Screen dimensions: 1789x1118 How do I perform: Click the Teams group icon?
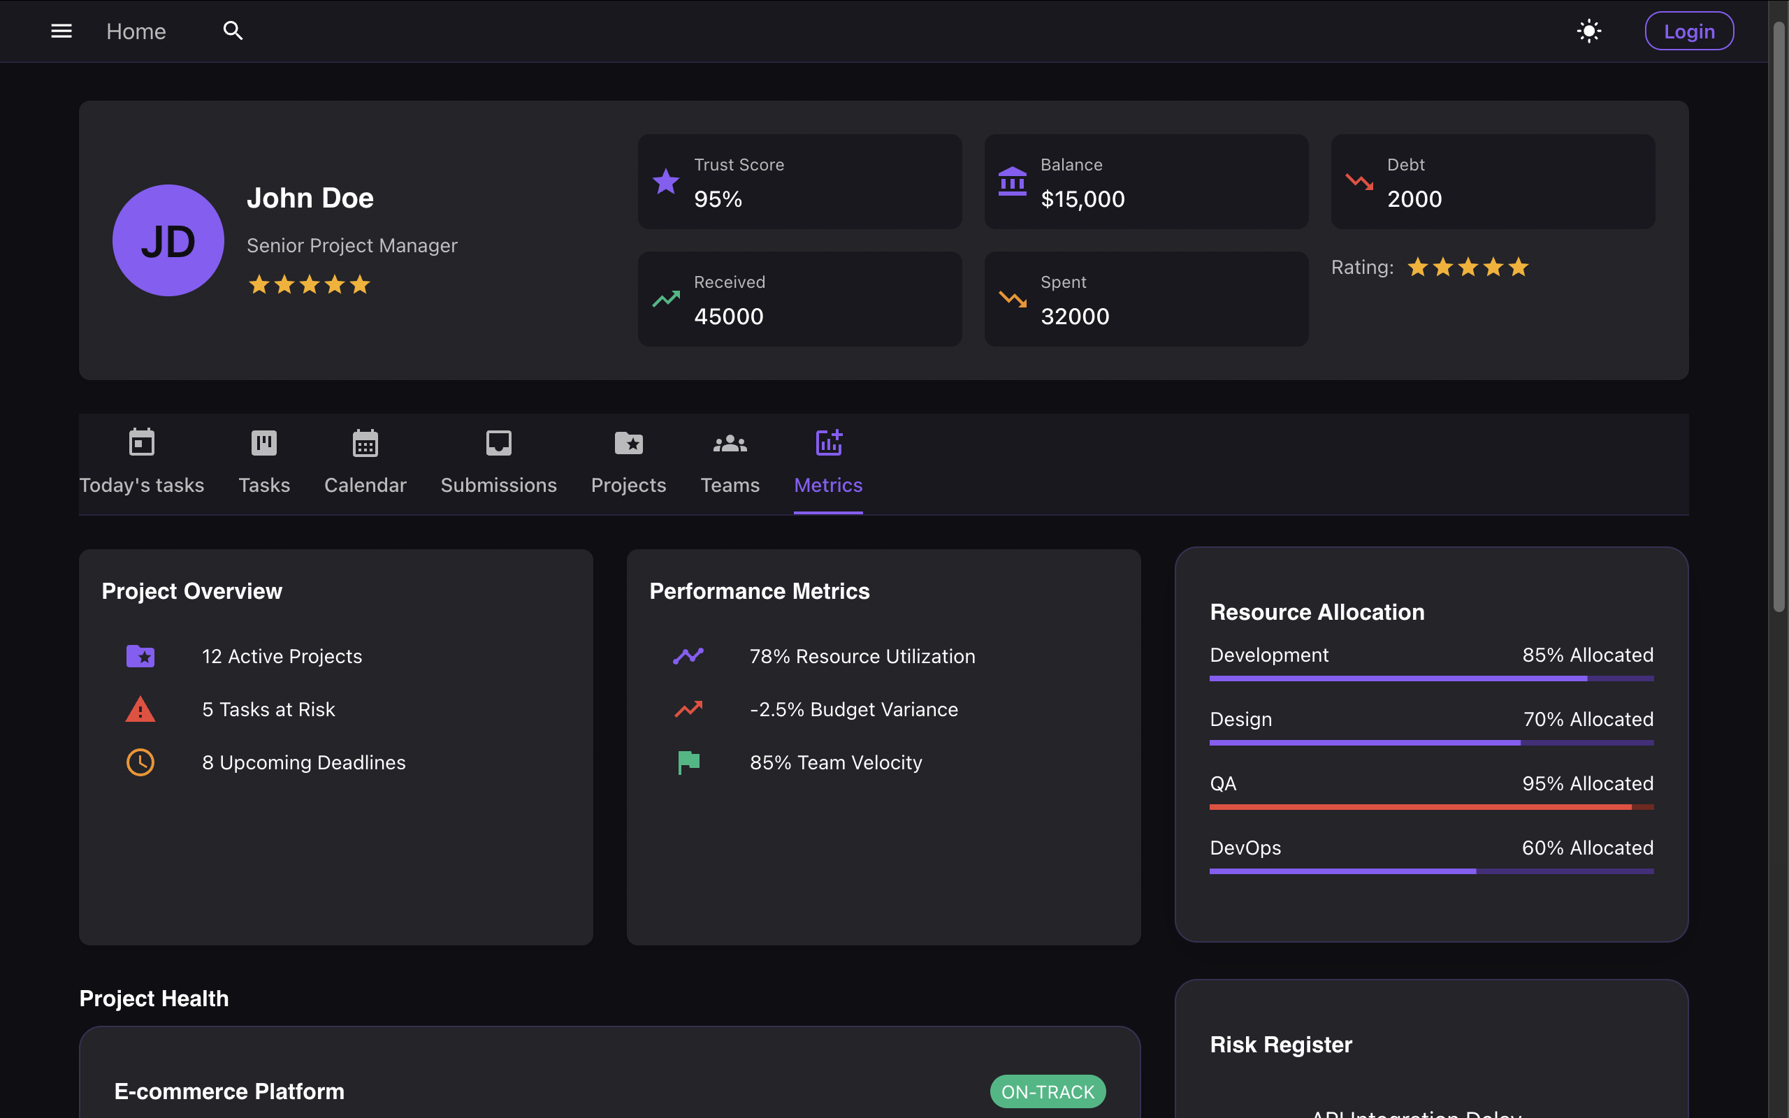coord(730,444)
